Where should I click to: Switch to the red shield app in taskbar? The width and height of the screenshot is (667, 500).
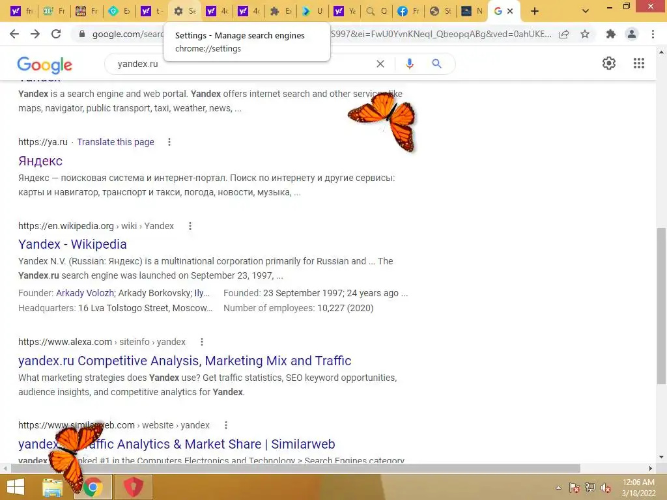pyautogui.click(x=133, y=487)
